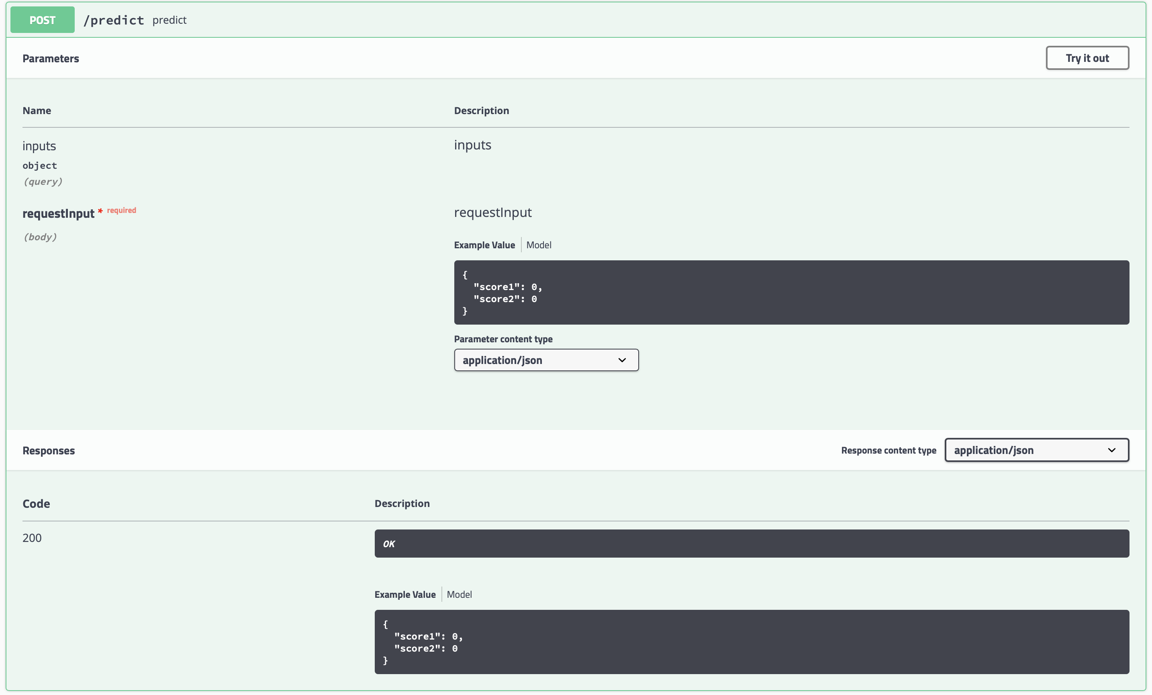This screenshot has width=1152, height=695.
Task: Click the OK response description box
Action: click(751, 544)
